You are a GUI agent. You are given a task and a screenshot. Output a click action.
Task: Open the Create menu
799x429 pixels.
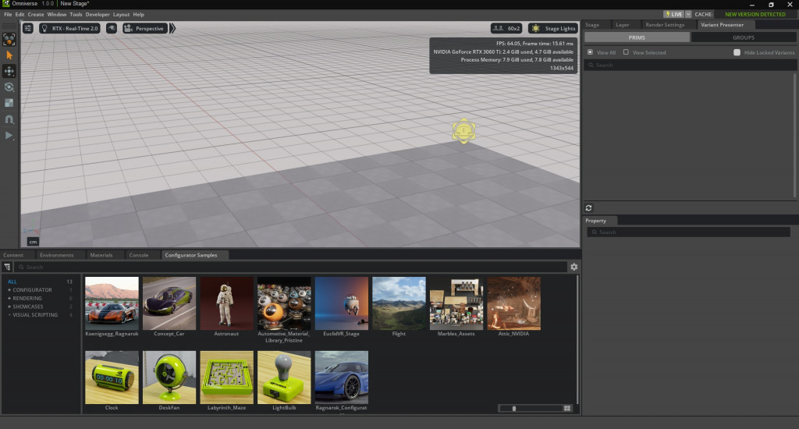(x=36, y=14)
